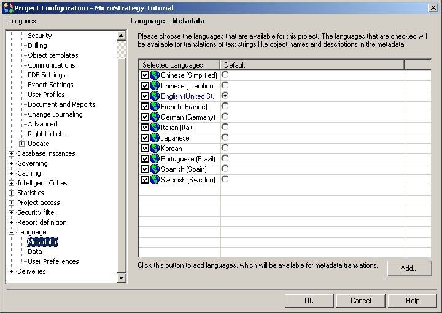Click the globe icon beside Swedish (Sweden)
Image resolution: width=442 pixels, height=313 pixels.
pos(155,179)
